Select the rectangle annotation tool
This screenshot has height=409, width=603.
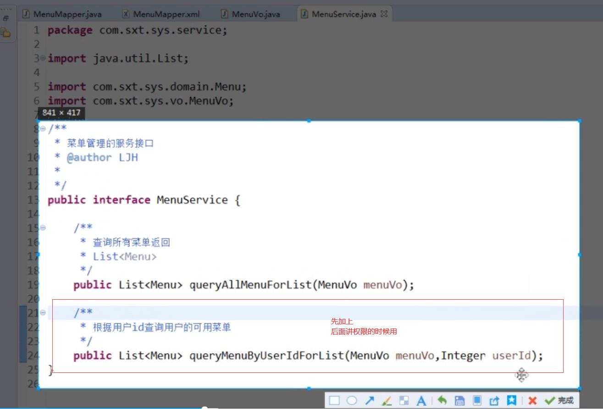334,401
